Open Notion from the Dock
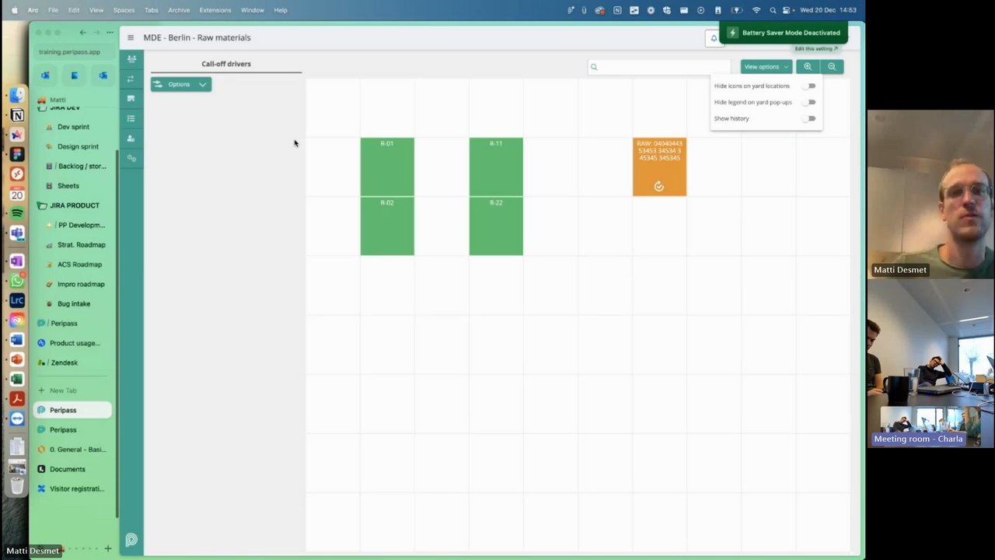Screen dimensions: 995x560 [x=17, y=115]
